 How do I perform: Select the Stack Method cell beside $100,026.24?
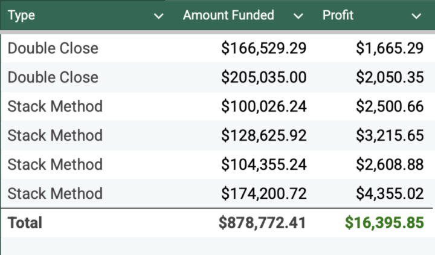point(55,106)
